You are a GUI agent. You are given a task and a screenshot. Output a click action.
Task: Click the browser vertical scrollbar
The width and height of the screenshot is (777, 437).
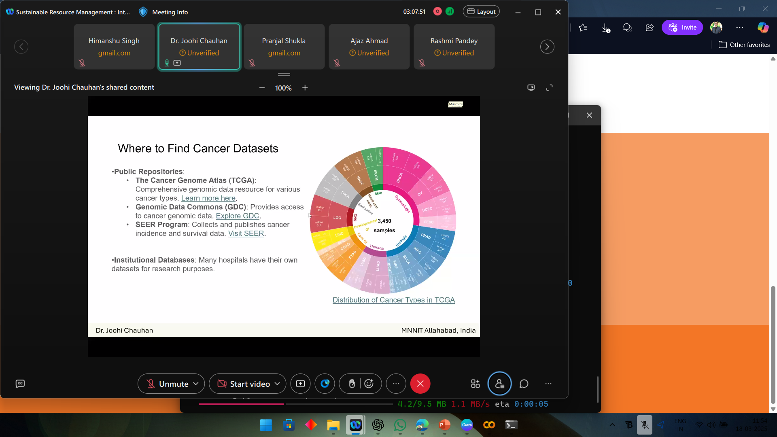773,345
